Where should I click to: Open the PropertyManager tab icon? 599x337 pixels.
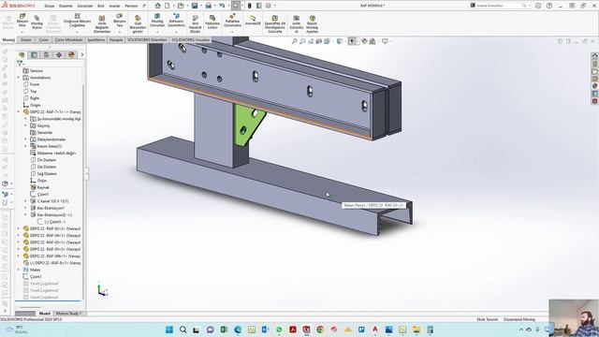coord(34,54)
